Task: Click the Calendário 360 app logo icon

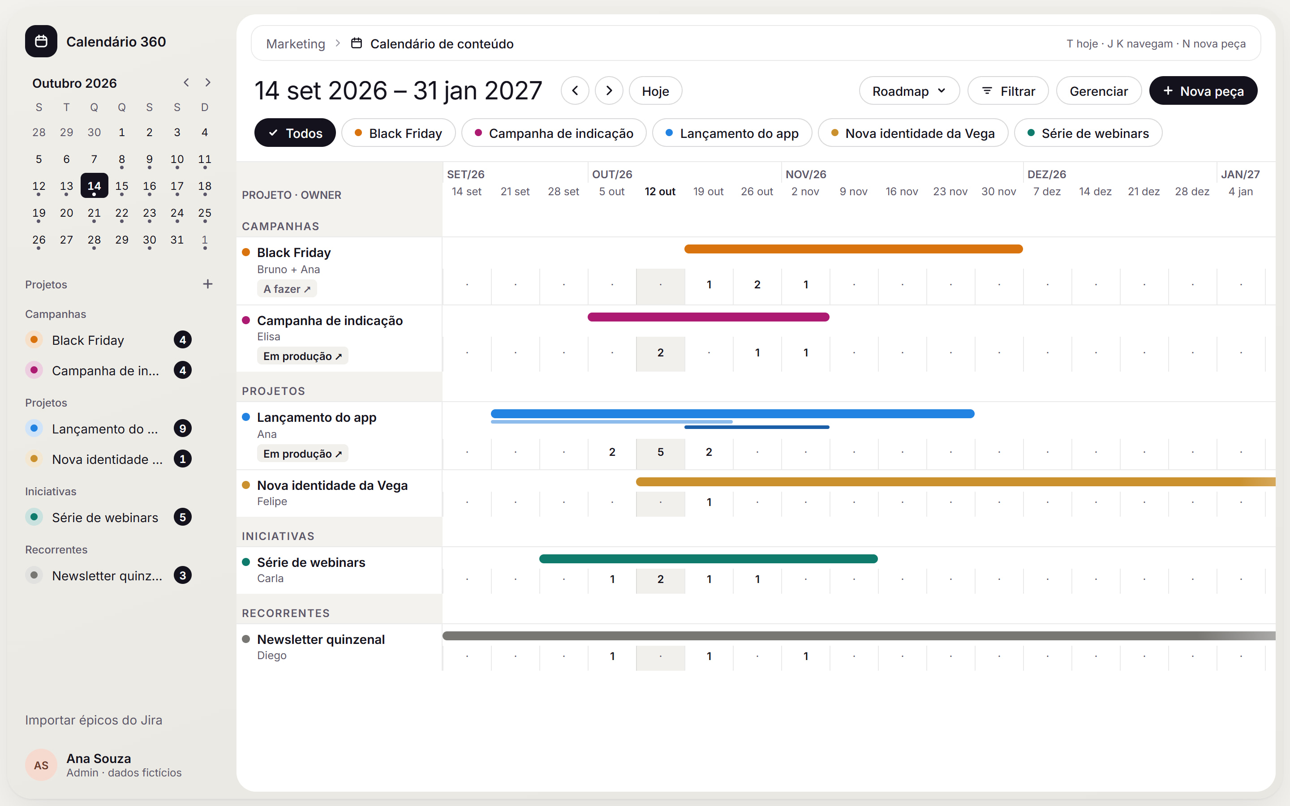Action: tap(41, 41)
